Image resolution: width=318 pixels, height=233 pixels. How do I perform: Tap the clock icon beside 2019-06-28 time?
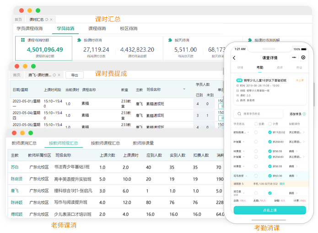[x=237, y=85]
